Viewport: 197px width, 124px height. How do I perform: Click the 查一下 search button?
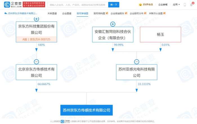(x=114, y=5)
